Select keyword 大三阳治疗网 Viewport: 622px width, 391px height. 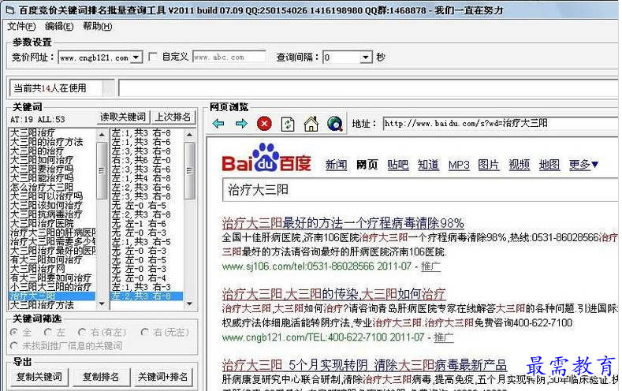[x=37, y=269]
